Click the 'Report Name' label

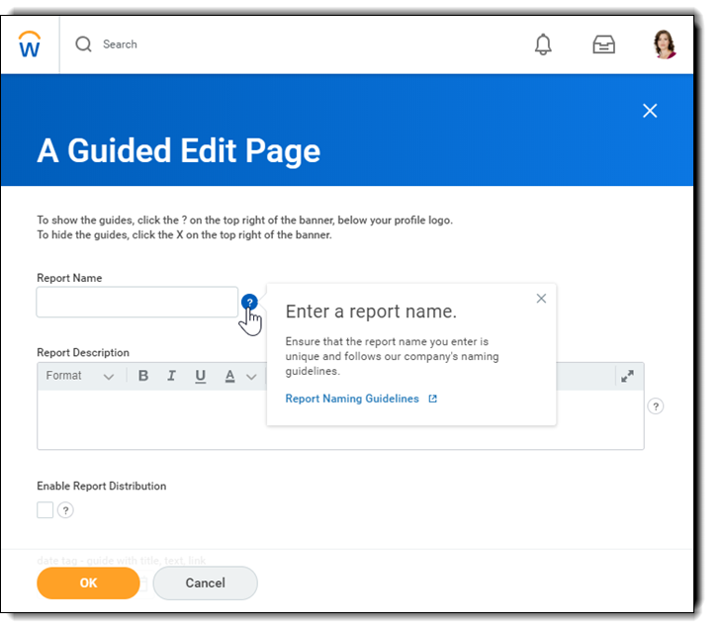69,278
